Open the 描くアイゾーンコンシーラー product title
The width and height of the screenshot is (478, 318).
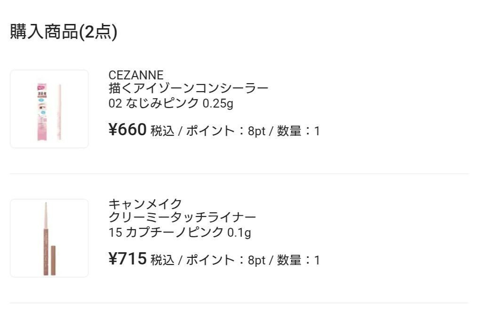188,88
